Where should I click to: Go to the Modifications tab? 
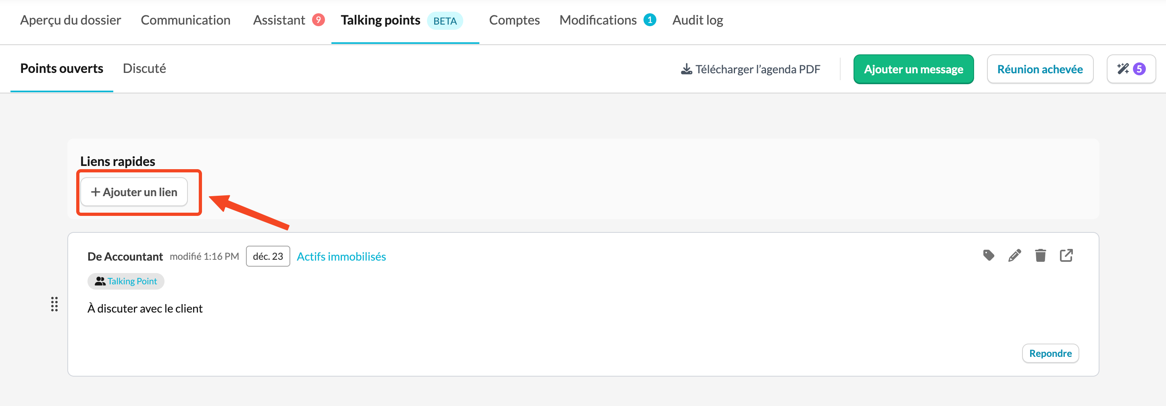click(x=598, y=21)
